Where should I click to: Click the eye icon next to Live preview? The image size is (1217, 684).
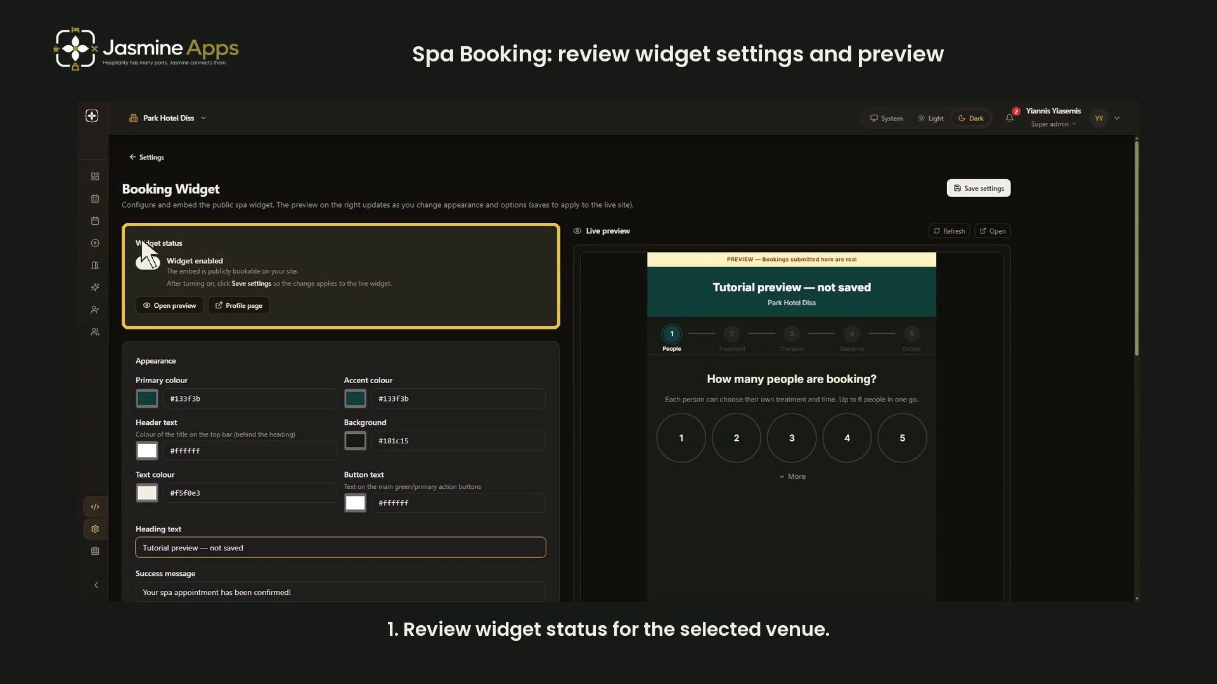click(577, 231)
